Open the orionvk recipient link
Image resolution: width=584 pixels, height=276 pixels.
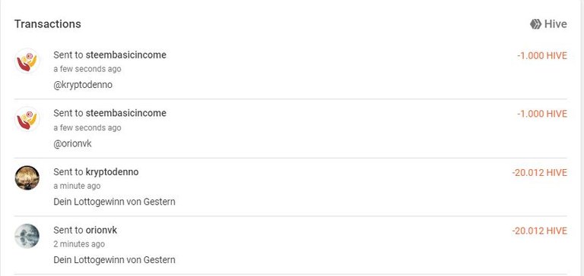101,230
